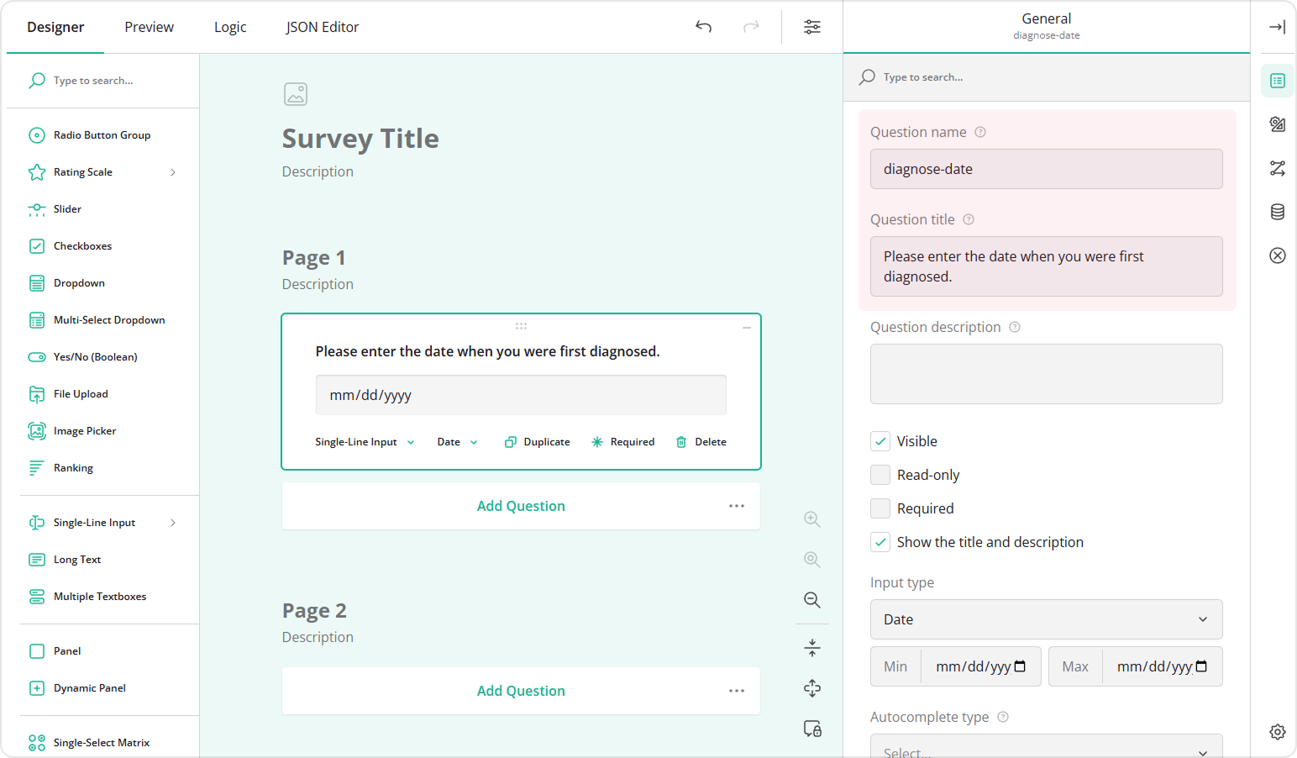Click Add Question under Page 1

(x=521, y=506)
